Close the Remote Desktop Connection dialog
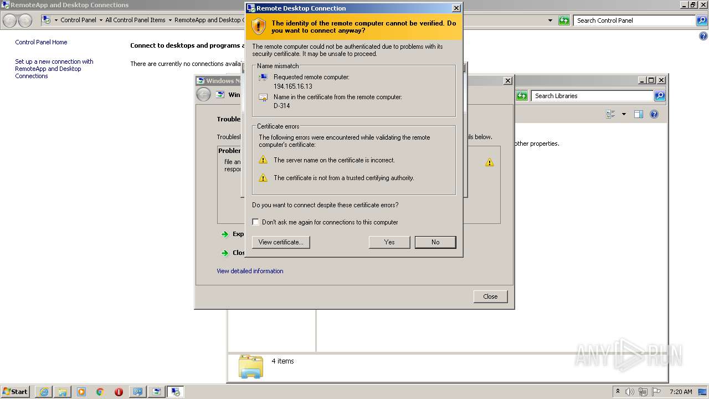 tap(456, 8)
